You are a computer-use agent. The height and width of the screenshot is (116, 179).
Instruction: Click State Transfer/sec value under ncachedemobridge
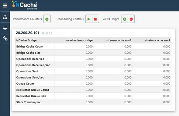pos(89,102)
